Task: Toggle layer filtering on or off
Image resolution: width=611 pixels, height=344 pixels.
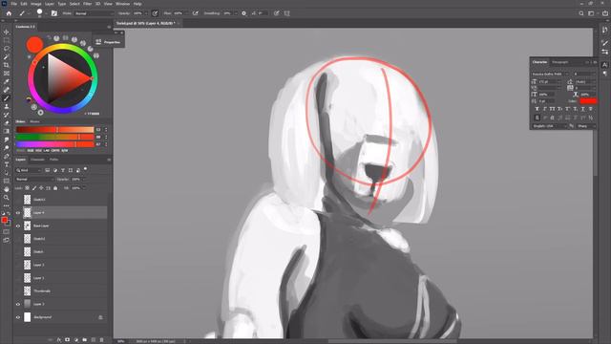Action: click(85, 169)
